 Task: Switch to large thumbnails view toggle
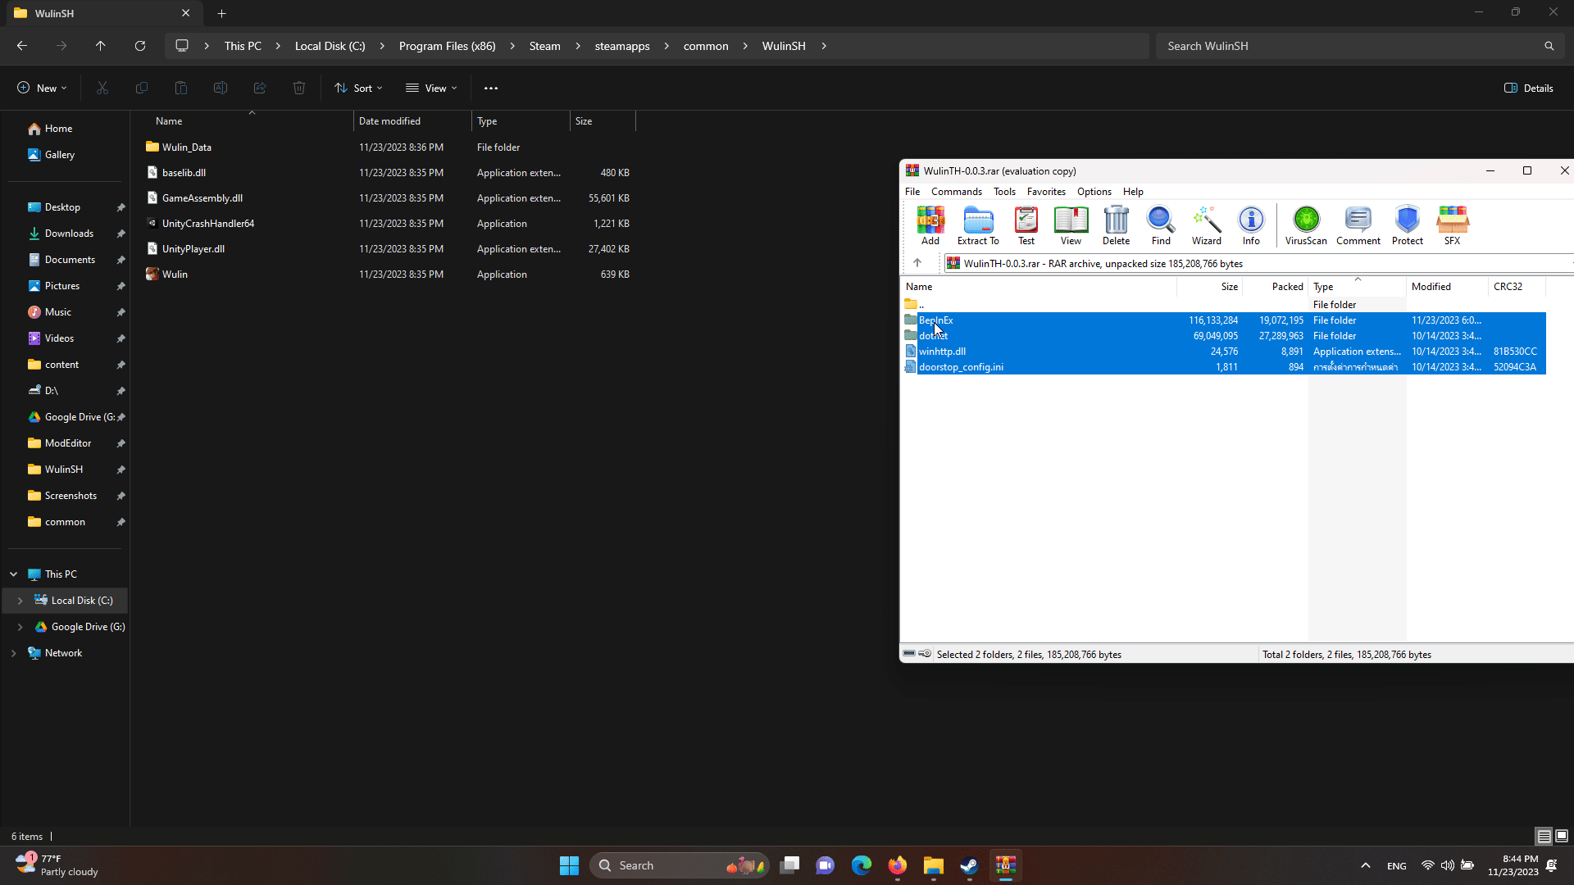[1562, 836]
